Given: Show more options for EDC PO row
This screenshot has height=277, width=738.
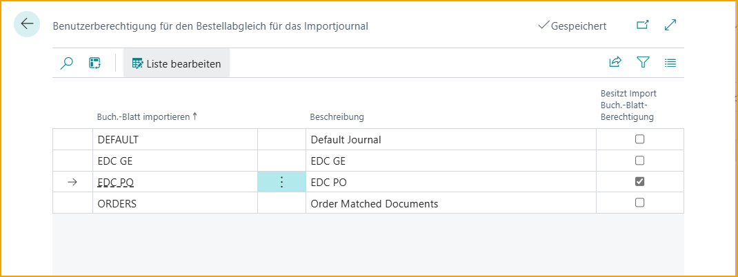Looking at the screenshot, I should tap(281, 182).
